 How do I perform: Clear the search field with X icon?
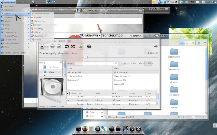point(116,63)
